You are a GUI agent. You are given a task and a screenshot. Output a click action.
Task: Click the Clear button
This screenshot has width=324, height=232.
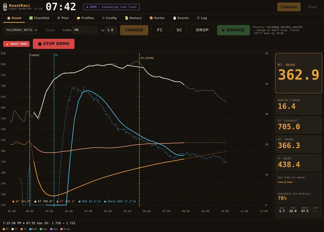coord(50,30)
